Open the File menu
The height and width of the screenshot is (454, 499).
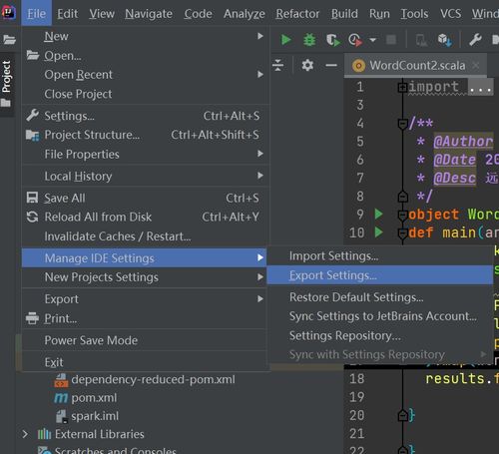point(37,13)
